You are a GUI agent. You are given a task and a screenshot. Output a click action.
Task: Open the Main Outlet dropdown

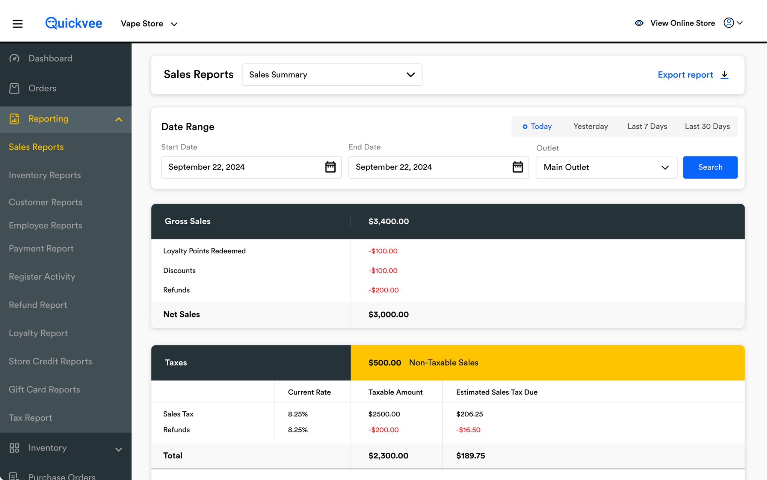[606, 167]
